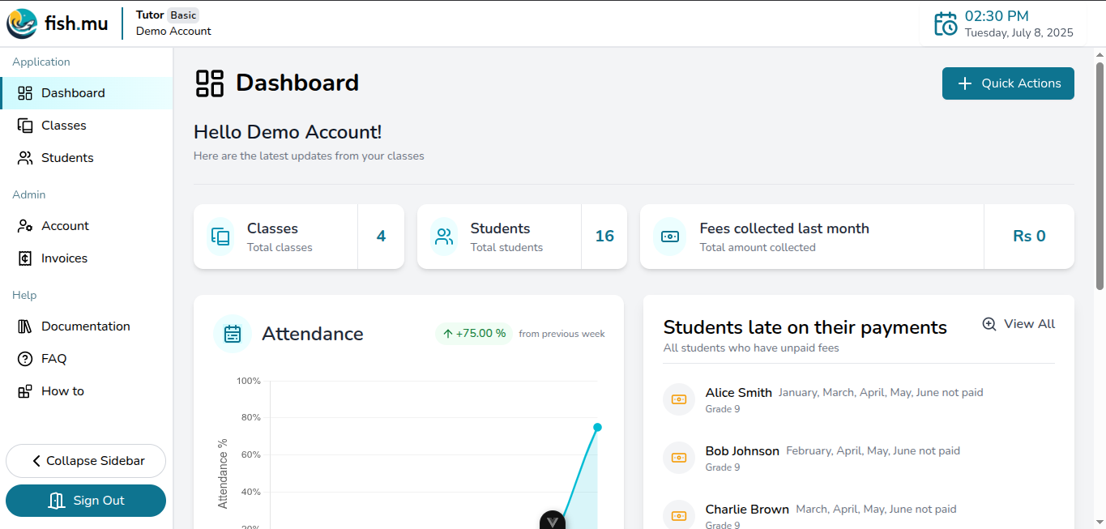This screenshot has height=529, width=1106.
Task: Click the +75.00 % attendance change badge
Action: click(x=474, y=334)
